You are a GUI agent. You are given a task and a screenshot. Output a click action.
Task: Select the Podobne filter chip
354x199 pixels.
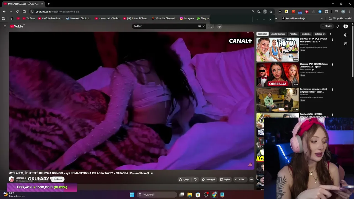coord(293,34)
